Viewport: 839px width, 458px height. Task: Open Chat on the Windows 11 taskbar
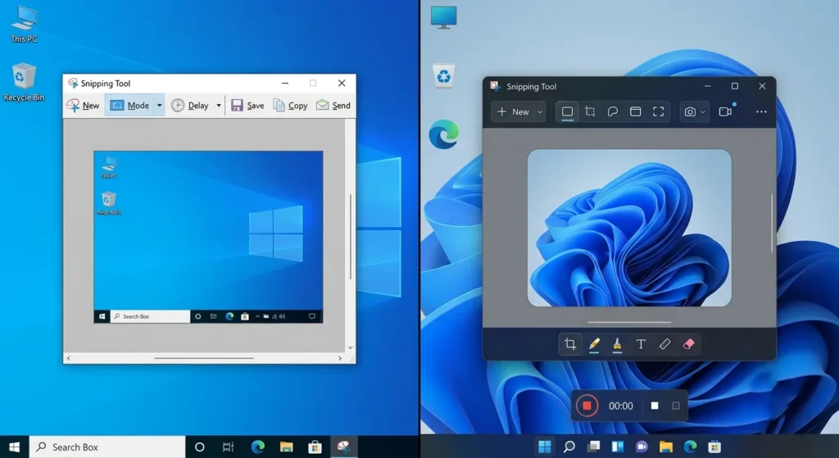click(642, 447)
